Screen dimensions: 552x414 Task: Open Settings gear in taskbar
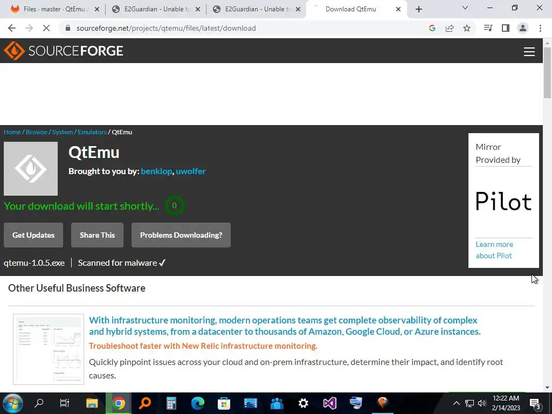(x=303, y=403)
